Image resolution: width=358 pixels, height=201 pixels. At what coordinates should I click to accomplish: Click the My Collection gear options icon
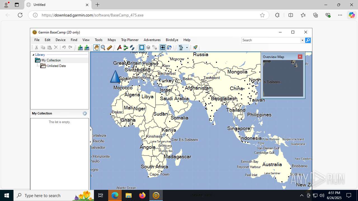[85, 113]
